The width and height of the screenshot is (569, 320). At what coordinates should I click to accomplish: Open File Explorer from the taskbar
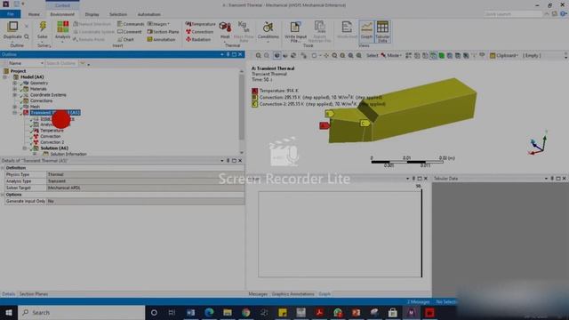click(228, 312)
